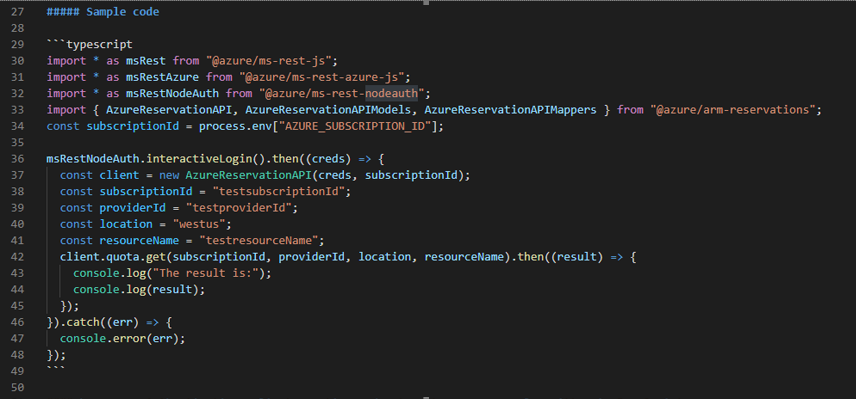Click line number 42 in the gutter
This screenshot has width=856, height=399.
(x=17, y=257)
